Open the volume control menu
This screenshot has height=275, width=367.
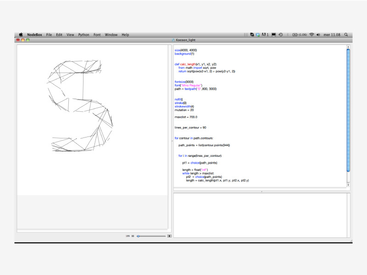pos(318,35)
